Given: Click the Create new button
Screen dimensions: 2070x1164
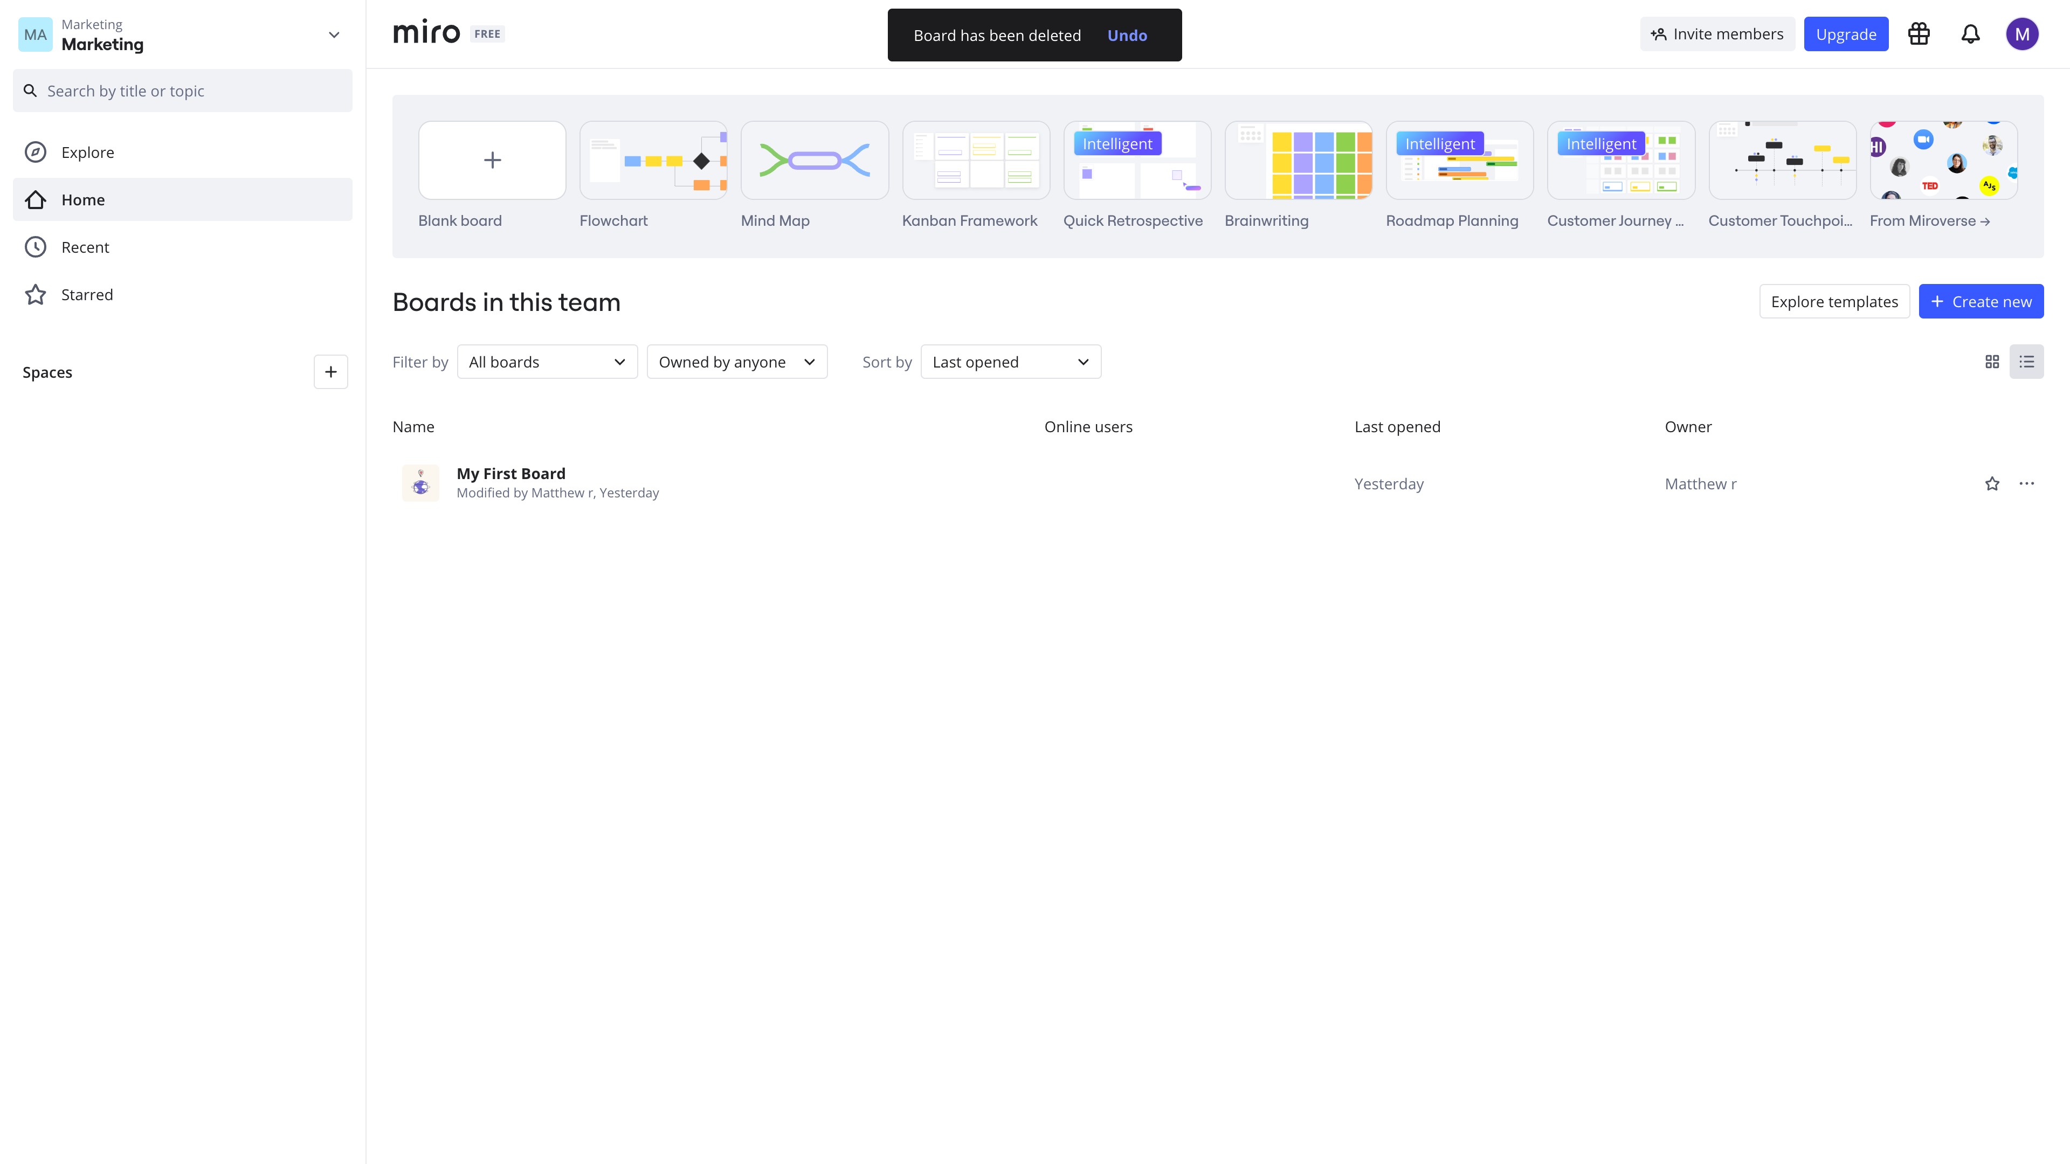Looking at the screenshot, I should tap(1981, 301).
